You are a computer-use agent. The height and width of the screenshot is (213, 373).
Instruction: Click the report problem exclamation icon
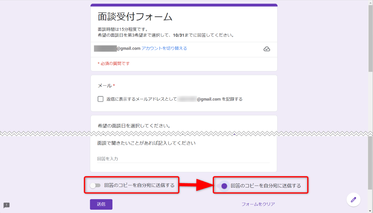pyautogui.click(x=7, y=205)
